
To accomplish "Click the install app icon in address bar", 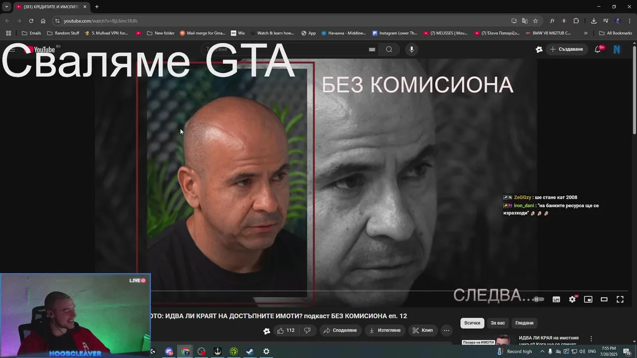I will (x=514, y=21).
